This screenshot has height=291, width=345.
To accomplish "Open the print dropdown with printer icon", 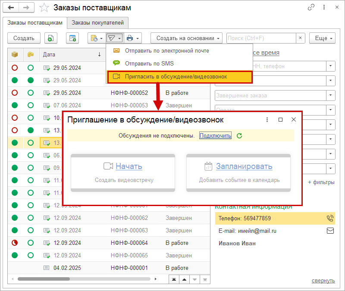I will (x=133, y=38).
